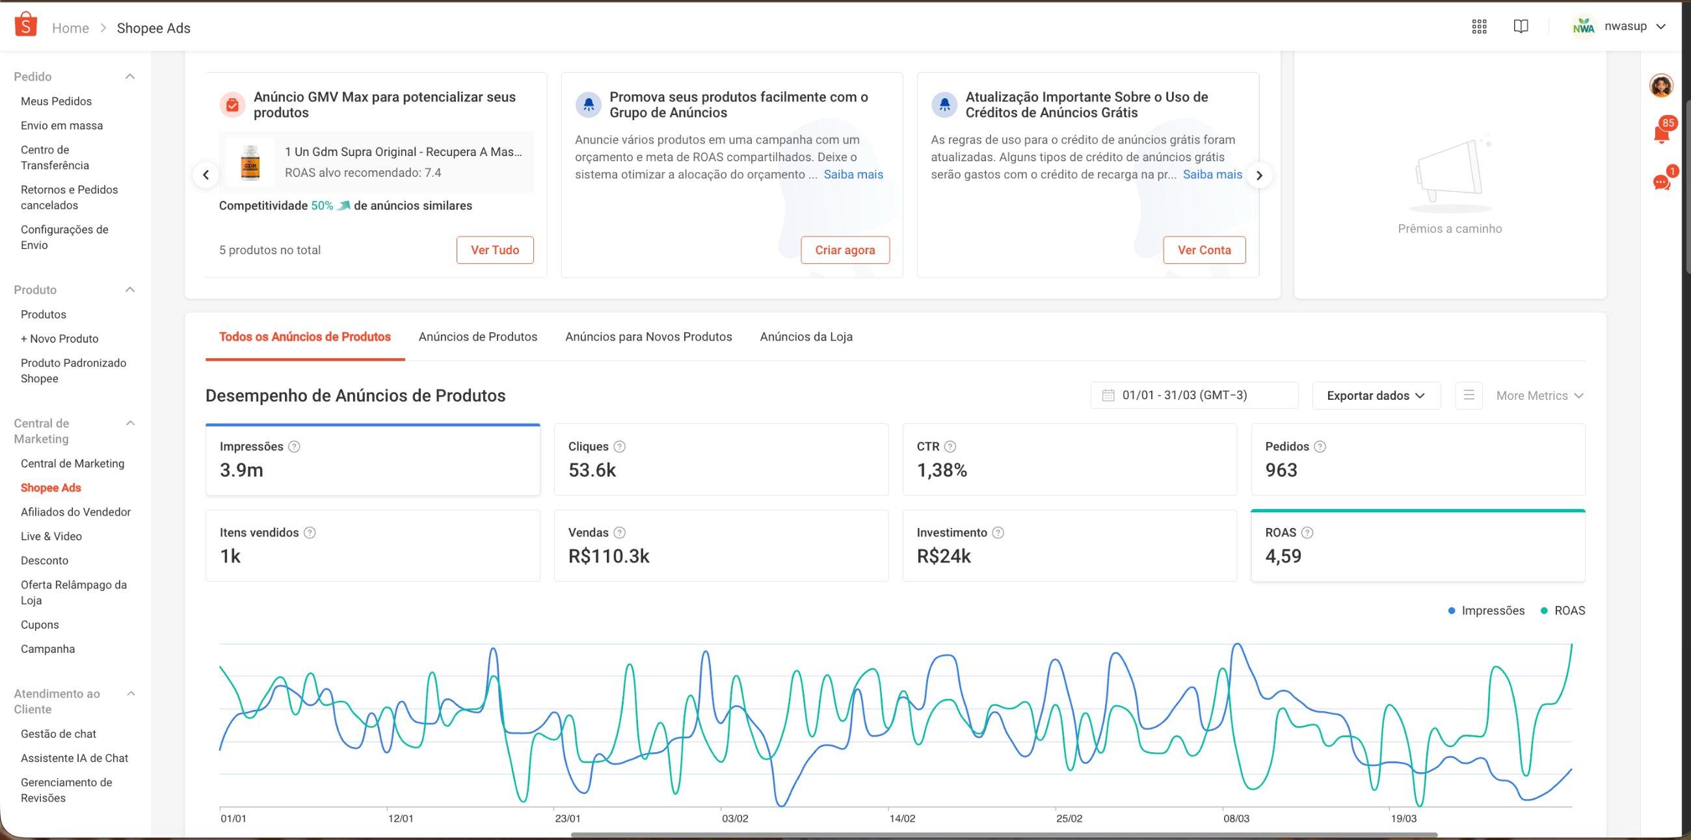Switch to Anúncios de Produtos tab
Image resolution: width=1691 pixels, height=840 pixels.
[x=478, y=337]
